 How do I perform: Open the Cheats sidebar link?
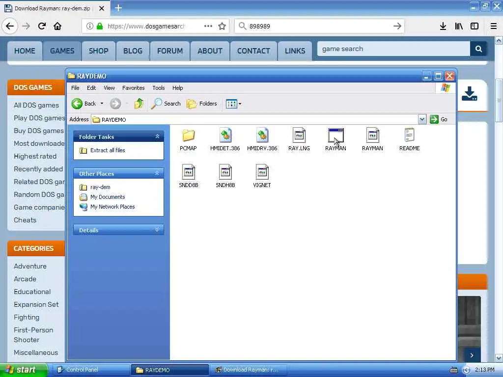25,220
